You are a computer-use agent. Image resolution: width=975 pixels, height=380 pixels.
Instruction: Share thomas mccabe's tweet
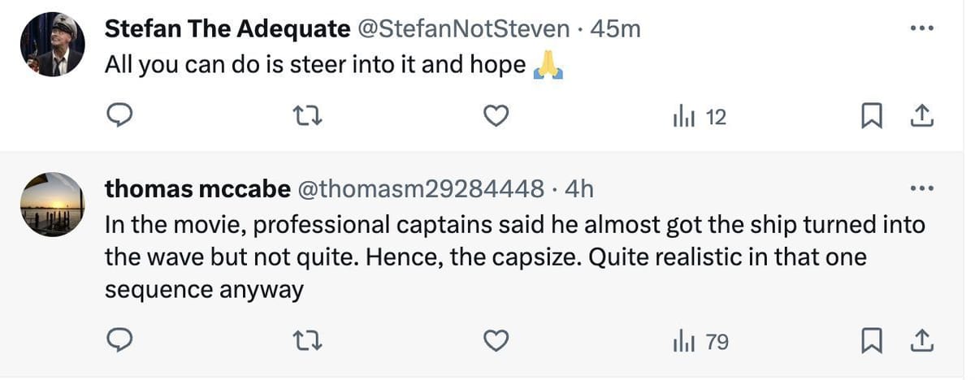tap(921, 342)
